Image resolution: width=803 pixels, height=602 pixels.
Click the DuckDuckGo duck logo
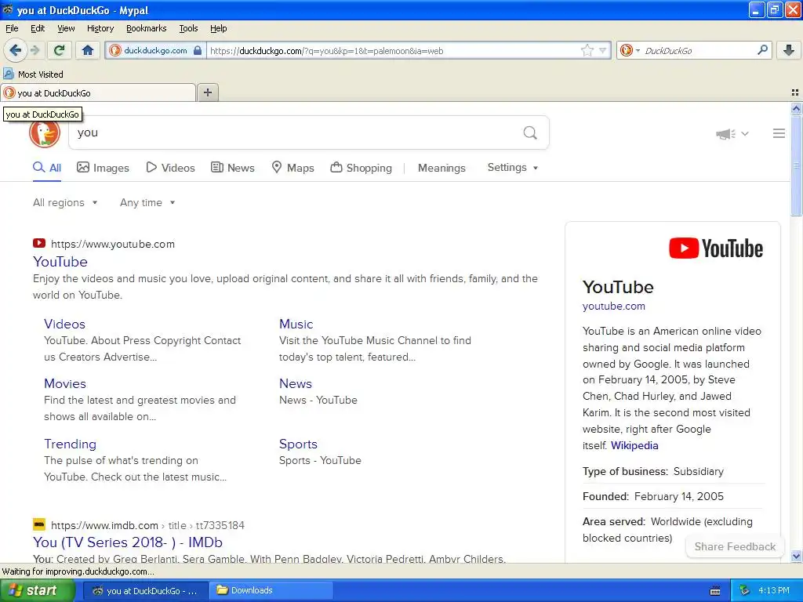point(45,132)
